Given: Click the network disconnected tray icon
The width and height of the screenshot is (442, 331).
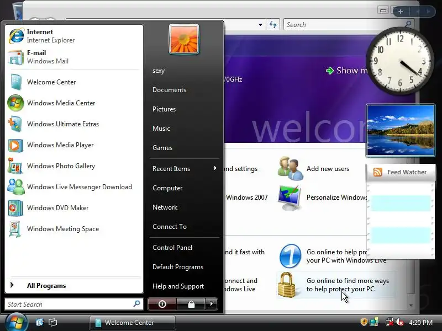Looking at the screenshot, I should tap(390, 322).
